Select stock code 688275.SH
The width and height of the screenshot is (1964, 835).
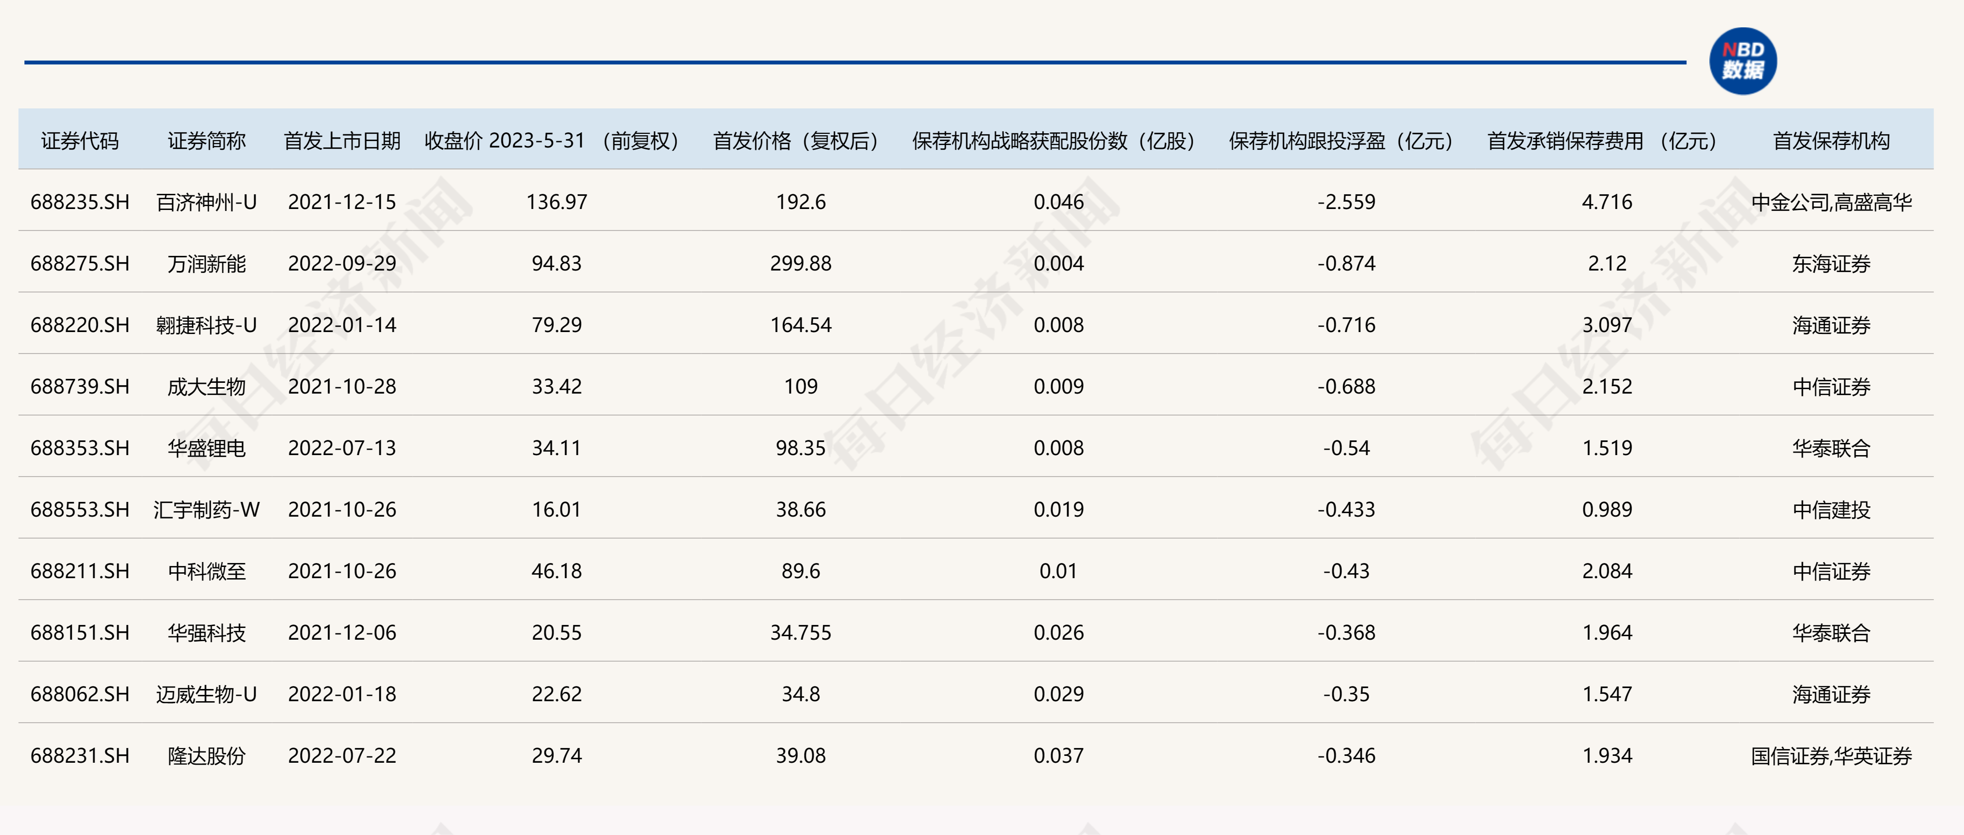tap(80, 264)
